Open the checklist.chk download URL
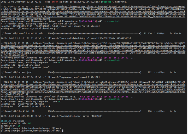188x134 pixels. point(93,88)
